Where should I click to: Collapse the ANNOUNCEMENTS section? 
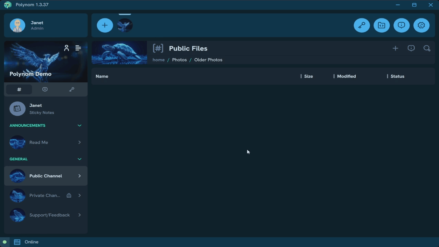(x=79, y=125)
